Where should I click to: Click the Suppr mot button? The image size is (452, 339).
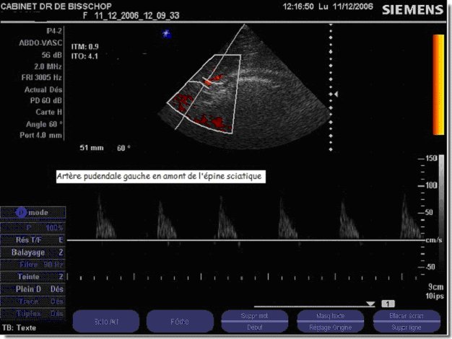click(255, 316)
